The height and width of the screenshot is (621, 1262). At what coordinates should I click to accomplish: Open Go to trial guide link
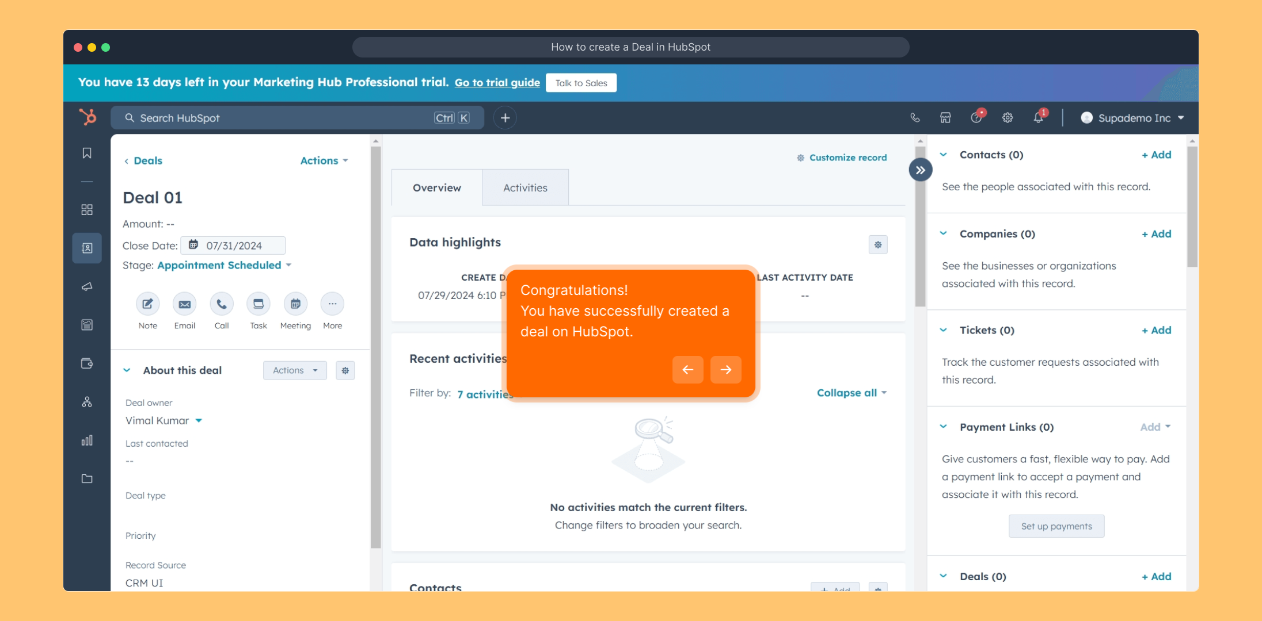[497, 83]
